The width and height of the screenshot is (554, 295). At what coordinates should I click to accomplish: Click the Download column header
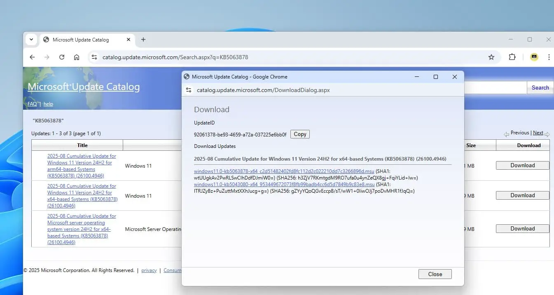click(529, 145)
